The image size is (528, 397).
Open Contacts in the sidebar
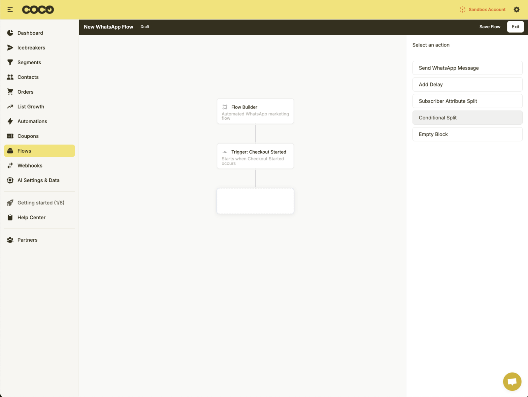point(28,77)
